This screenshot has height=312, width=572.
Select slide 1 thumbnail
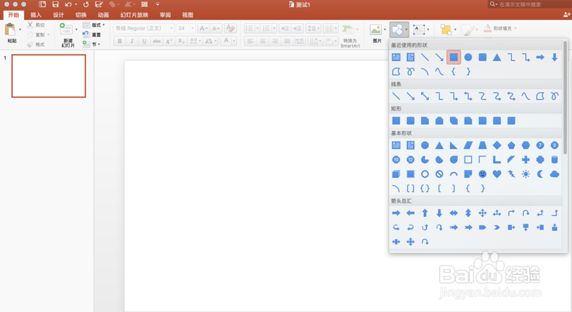[x=49, y=76]
